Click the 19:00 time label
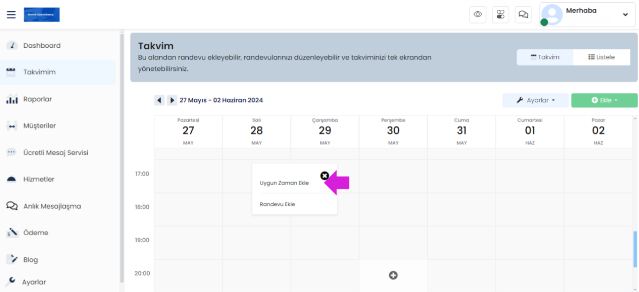The width and height of the screenshot is (639, 292). 142,240
